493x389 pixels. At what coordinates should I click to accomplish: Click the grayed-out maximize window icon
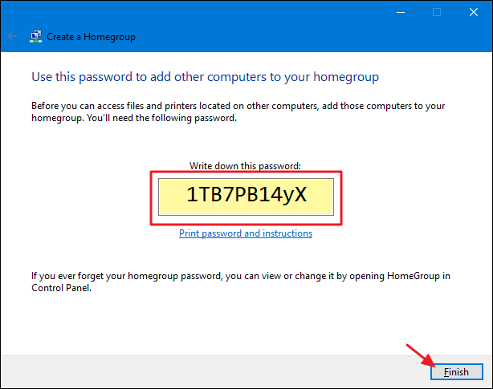(437, 12)
